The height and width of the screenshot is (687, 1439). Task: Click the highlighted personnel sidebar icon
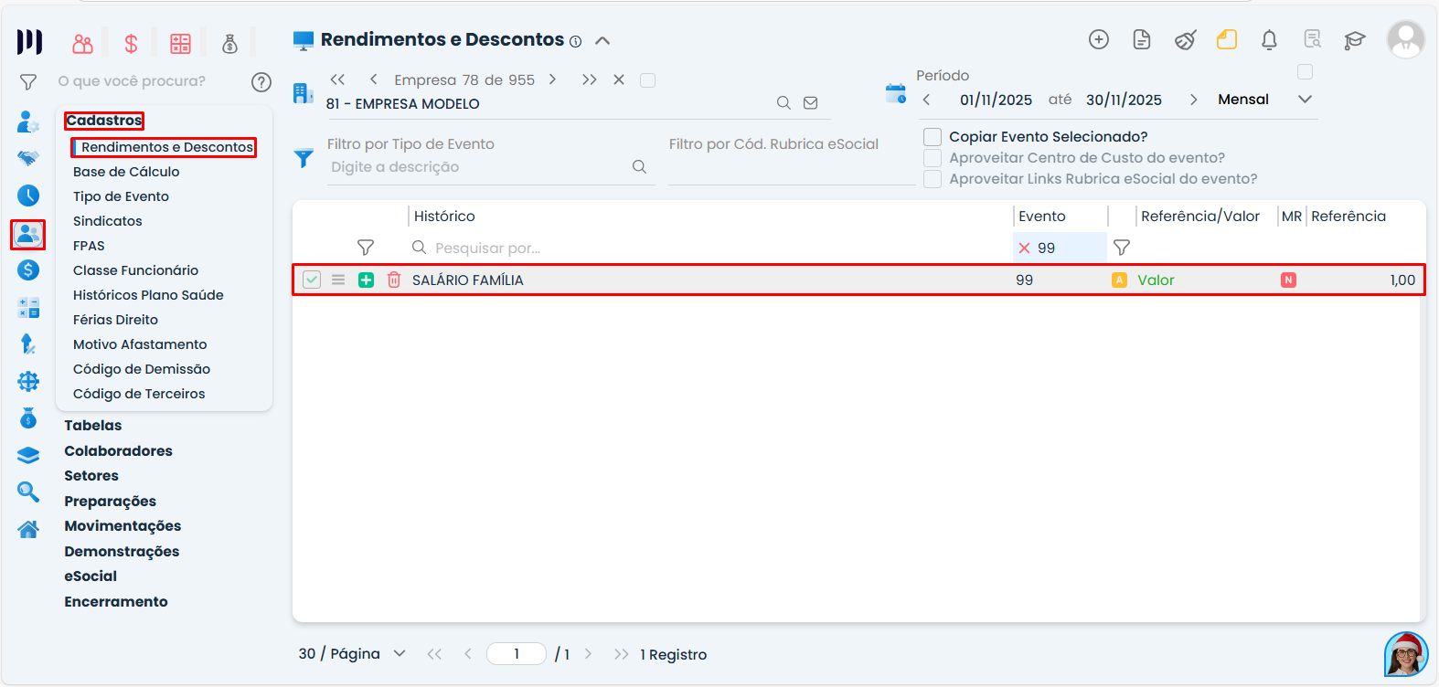(x=28, y=235)
